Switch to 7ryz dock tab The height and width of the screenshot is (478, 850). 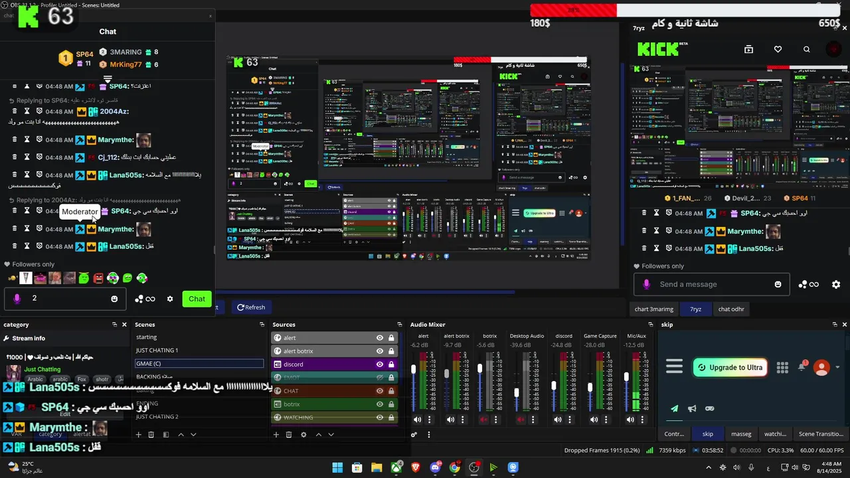695,309
